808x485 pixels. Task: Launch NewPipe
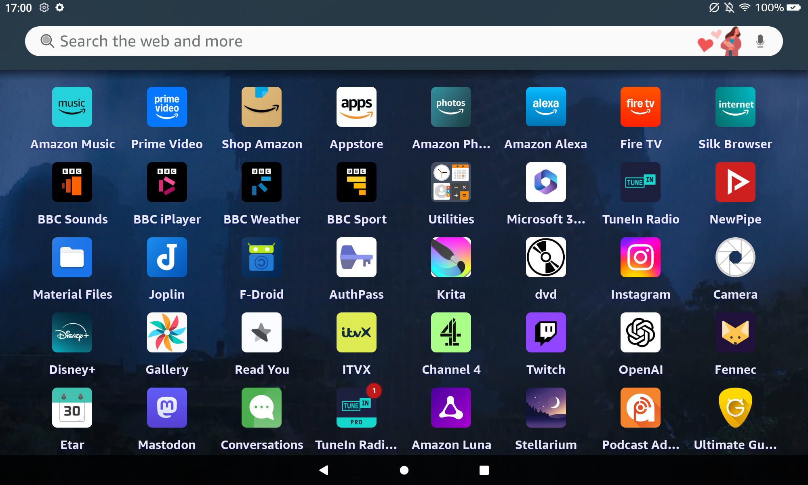[735, 182]
